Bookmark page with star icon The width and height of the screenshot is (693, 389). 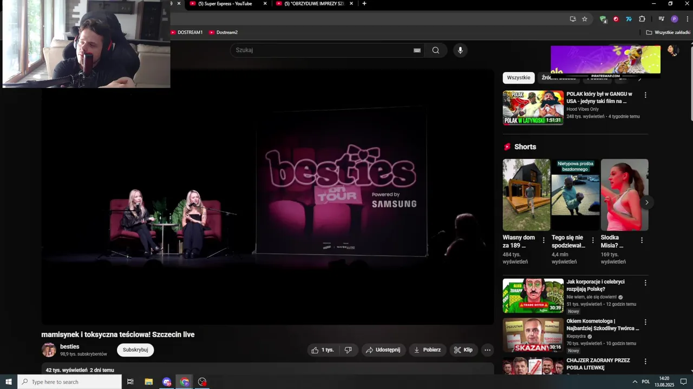585,19
